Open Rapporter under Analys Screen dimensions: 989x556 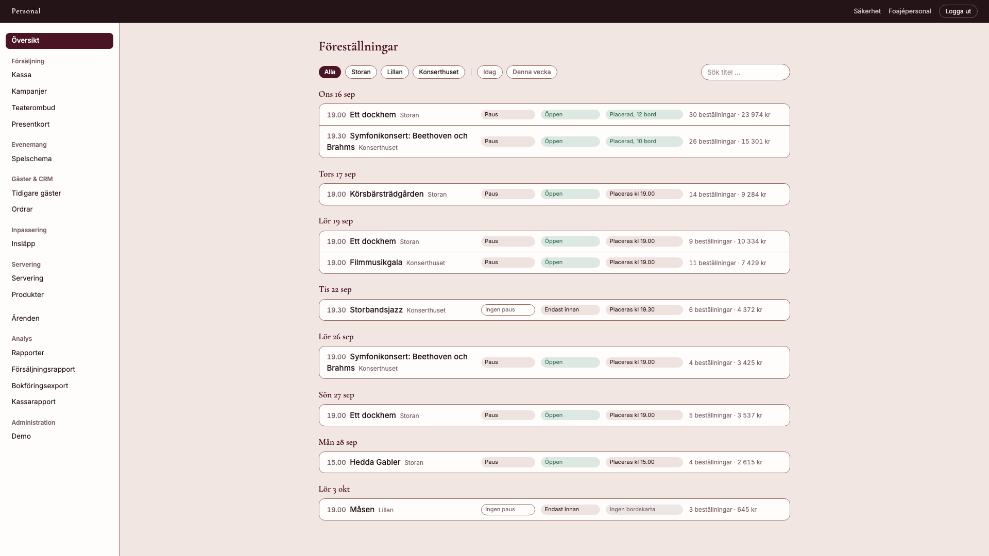59,353
